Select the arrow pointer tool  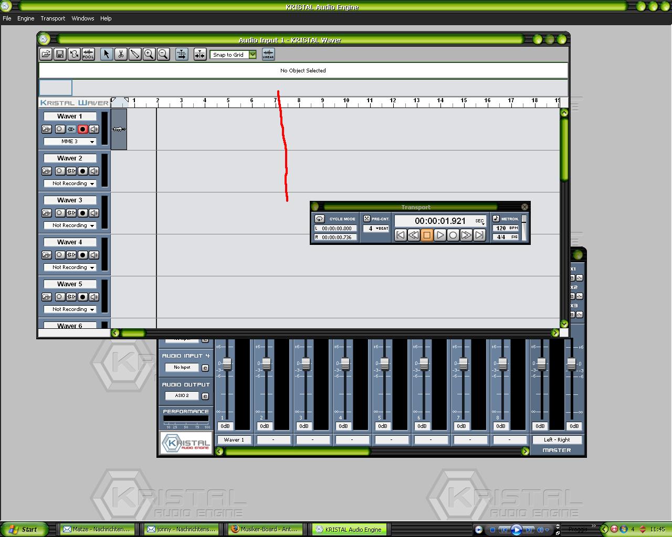(x=107, y=54)
